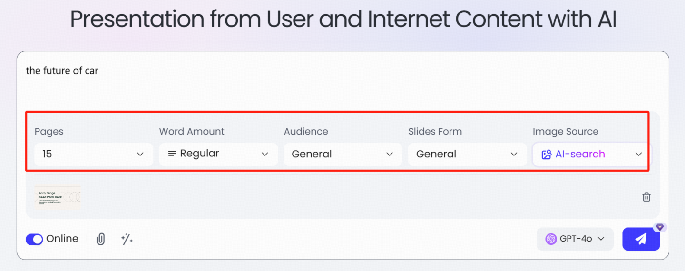
Task: Open the Audience dropdown set to General
Action: tap(343, 154)
